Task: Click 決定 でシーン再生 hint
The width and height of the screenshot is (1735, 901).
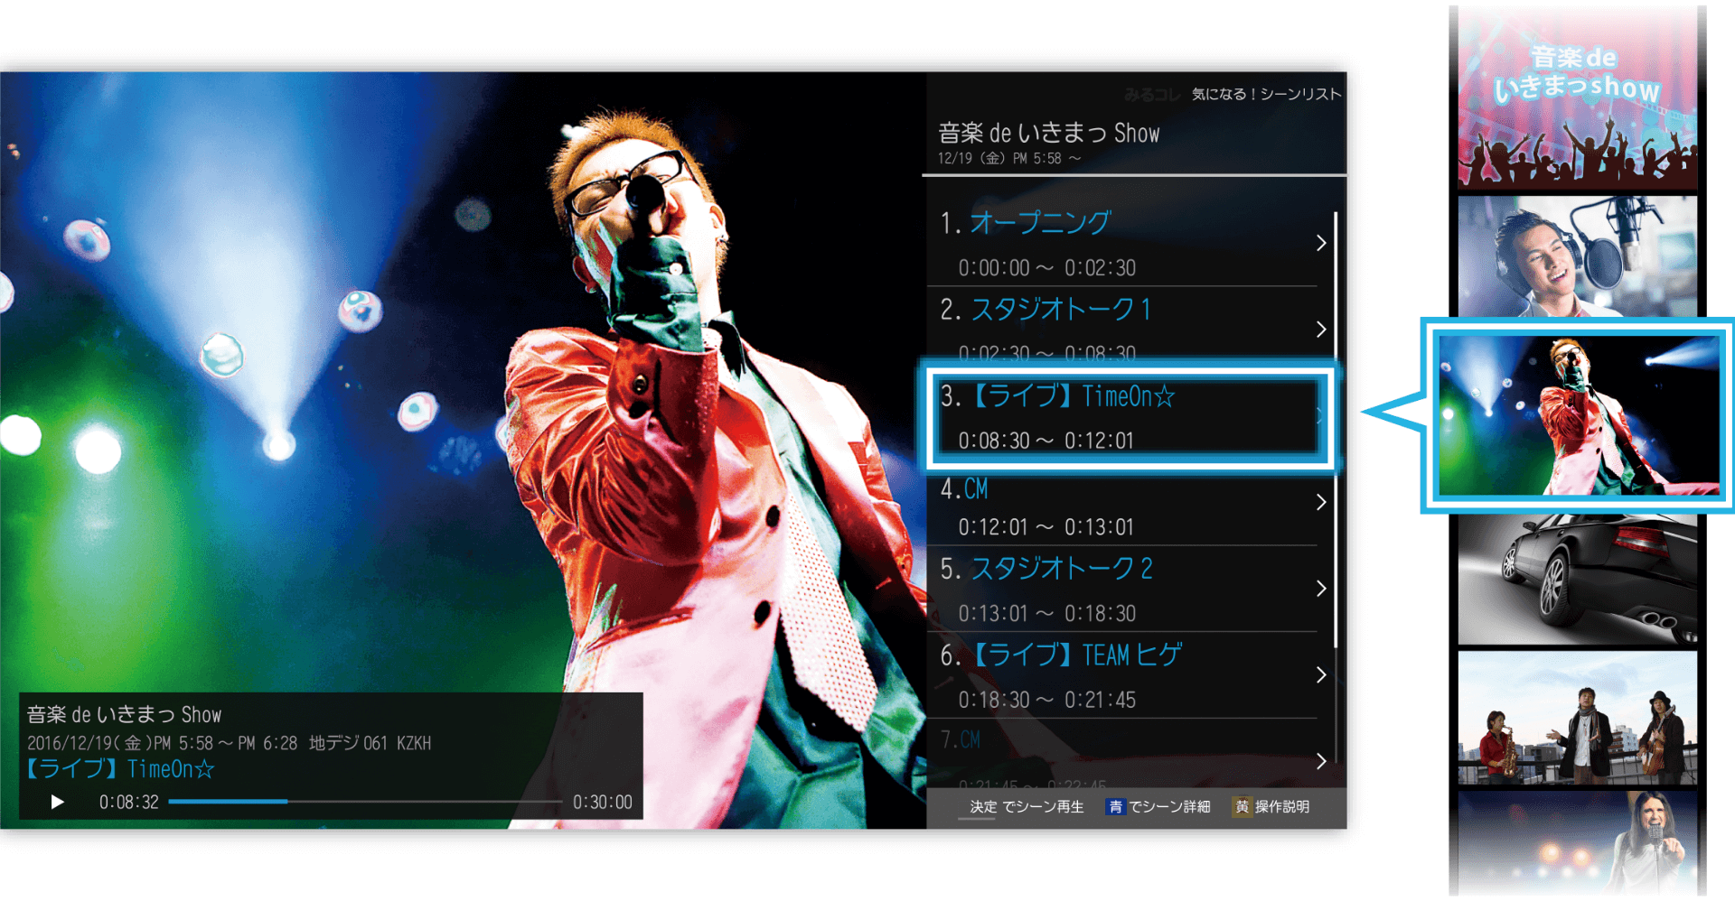Action: point(1026,806)
